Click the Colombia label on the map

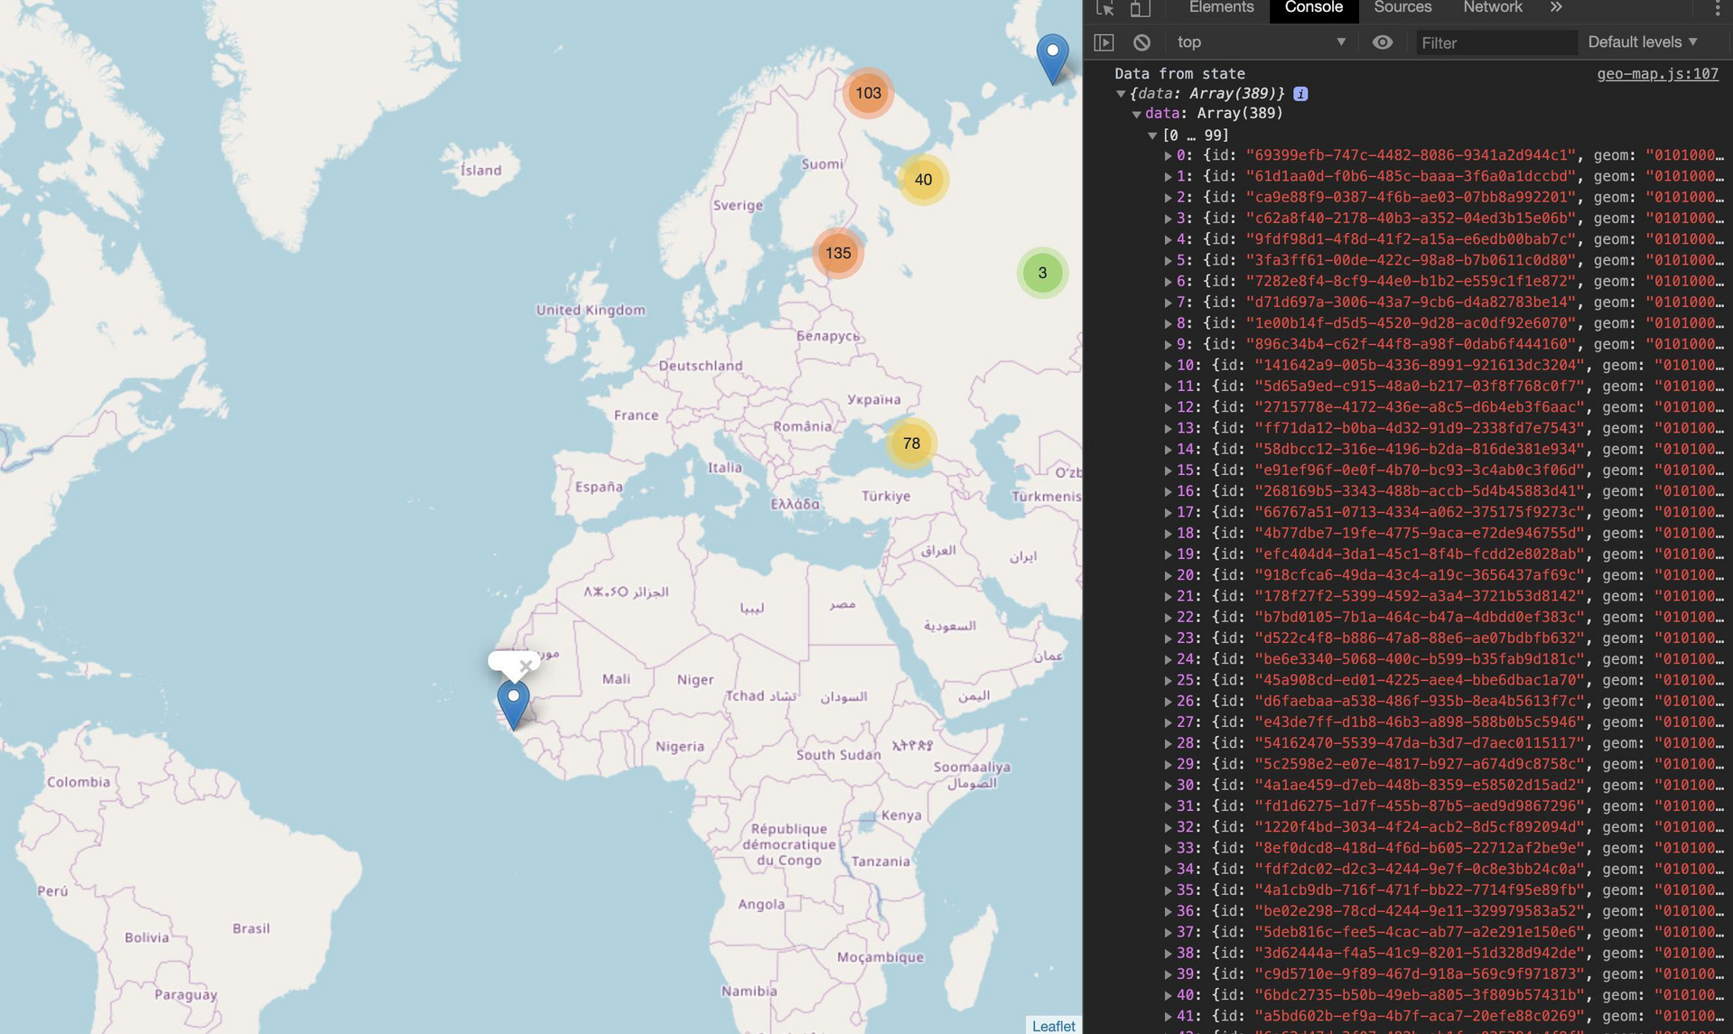79,782
